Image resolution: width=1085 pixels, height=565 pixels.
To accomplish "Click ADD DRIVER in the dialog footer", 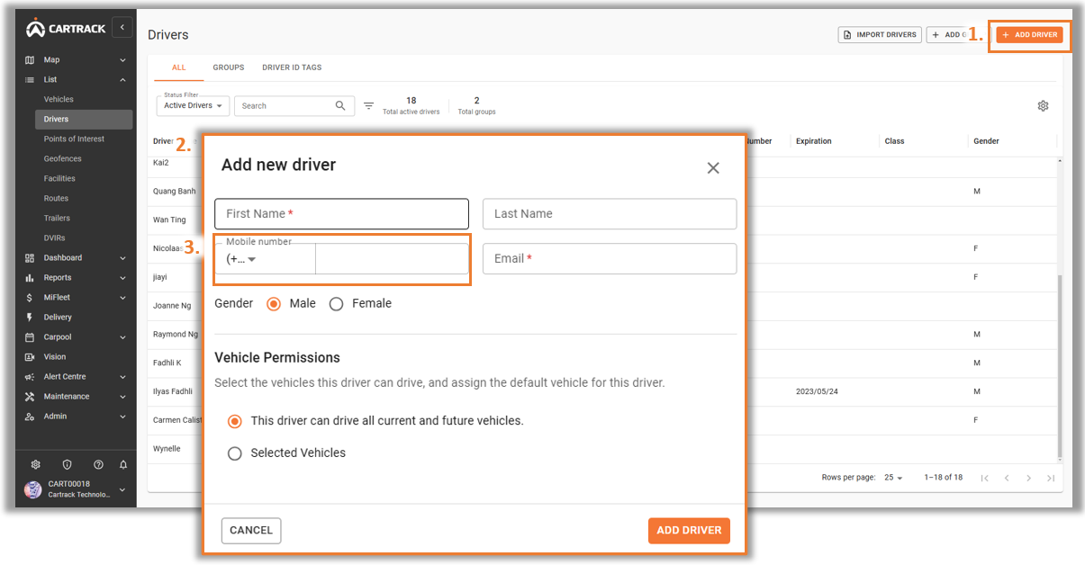I will [689, 531].
